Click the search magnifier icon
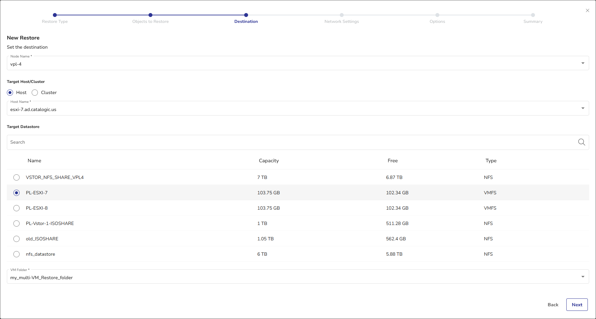This screenshot has width=596, height=319. (x=581, y=142)
